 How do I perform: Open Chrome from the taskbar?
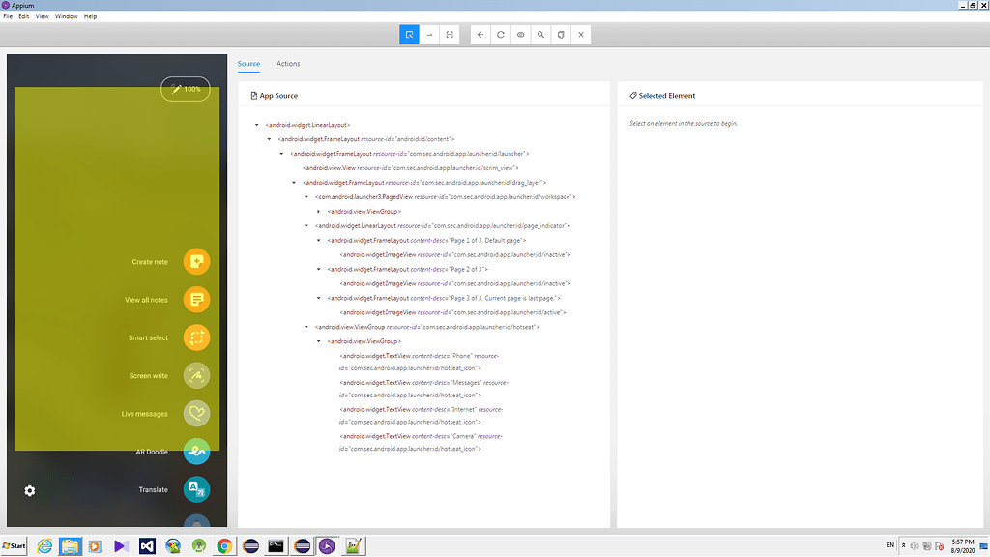(223, 545)
